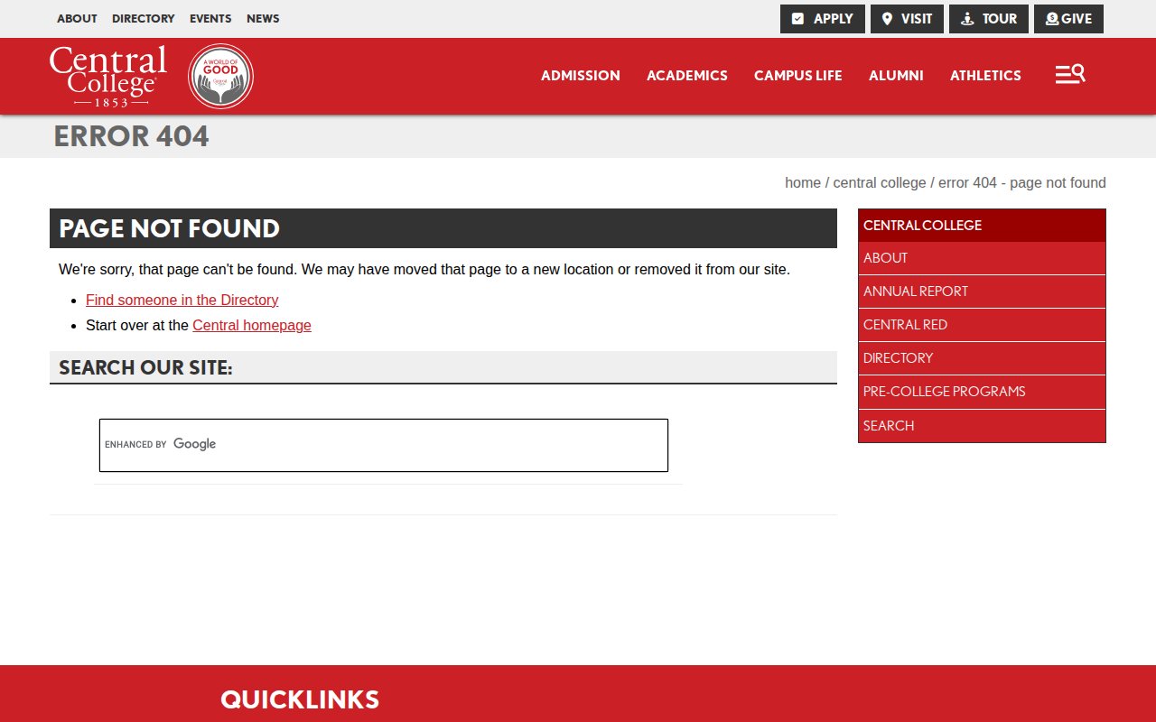Click the Visit location pin button
The image size is (1156, 722).
point(907,19)
